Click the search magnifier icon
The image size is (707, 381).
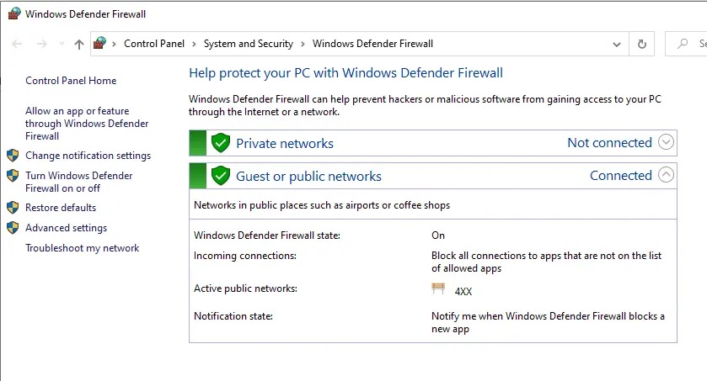[x=683, y=44]
